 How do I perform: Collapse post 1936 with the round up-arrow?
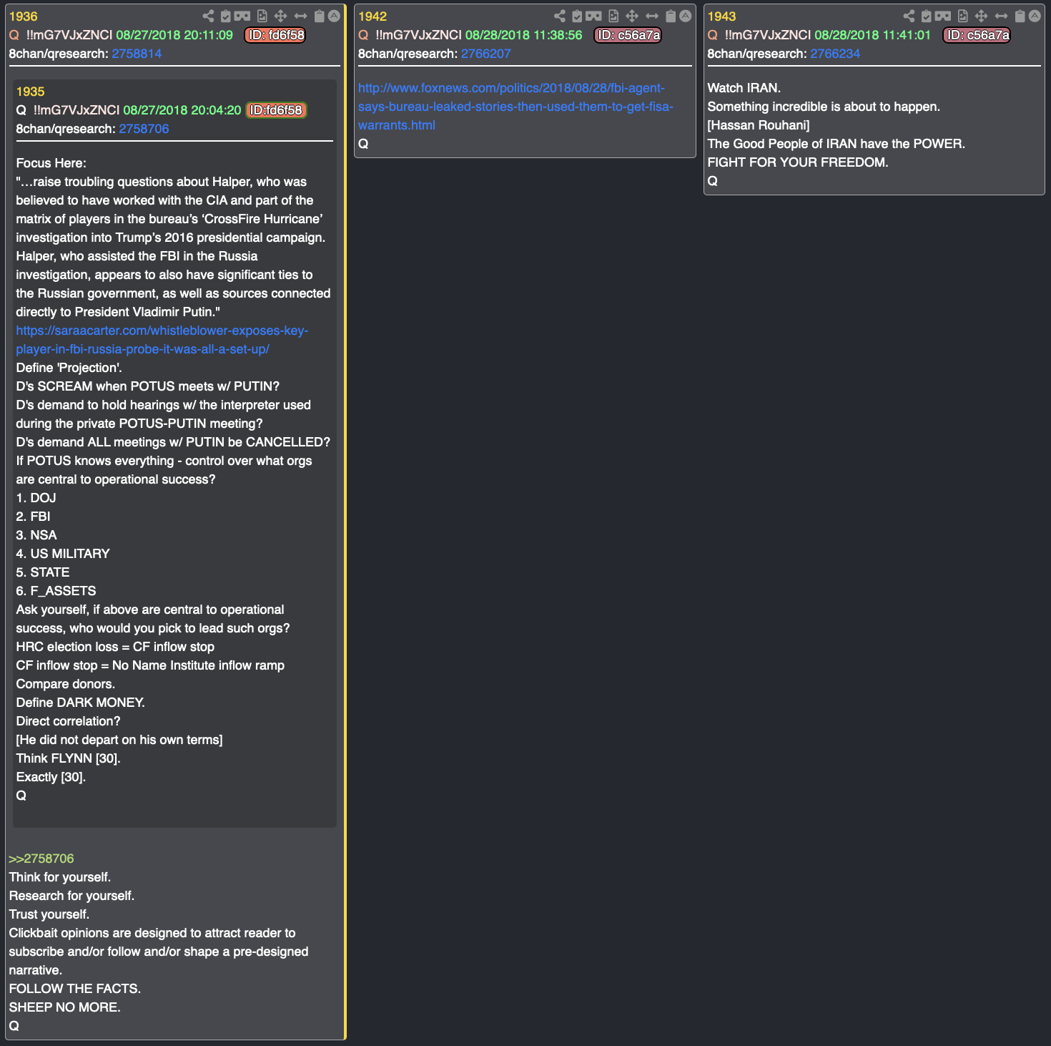[x=334, y=16]
